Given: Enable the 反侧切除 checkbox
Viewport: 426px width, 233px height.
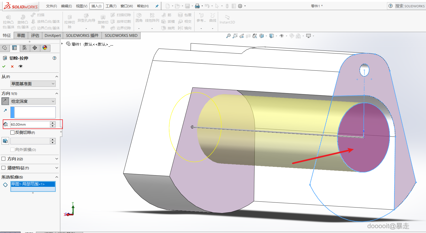Looking at the screenshot, I should pyautogui.click(x=12, y=133).
